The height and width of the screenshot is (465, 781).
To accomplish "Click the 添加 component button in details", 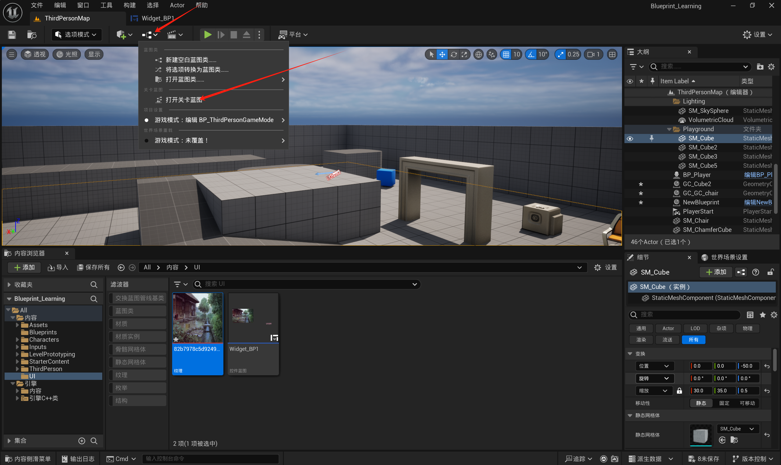I will [x=716, y=272].
